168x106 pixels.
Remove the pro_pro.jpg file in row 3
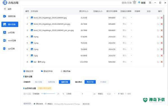click(x=162, y=30)
